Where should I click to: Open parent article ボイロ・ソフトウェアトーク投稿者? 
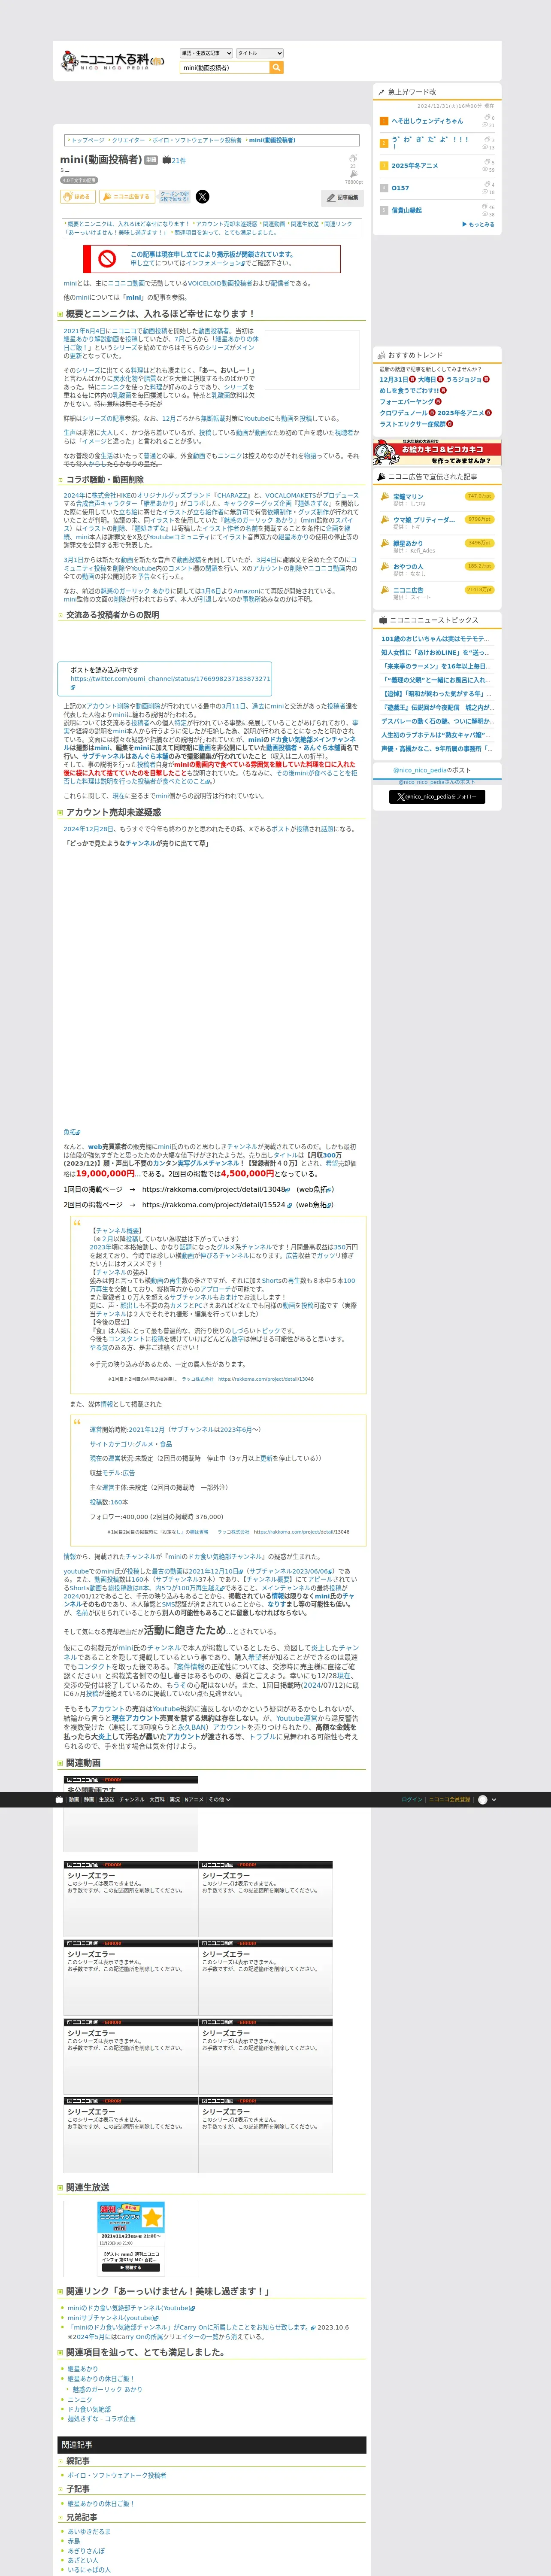(x=117, y=2475)
